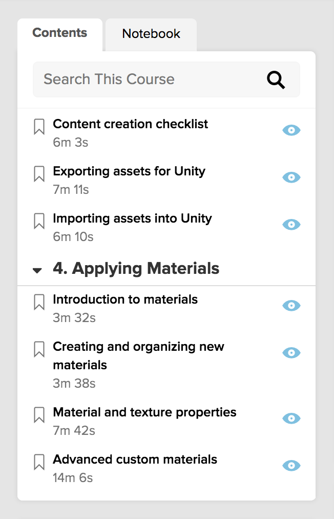The height and width of the screenshot is (519, 334).
Task: Collapse the Applying Materials section arrow
Action: (37, 270)
